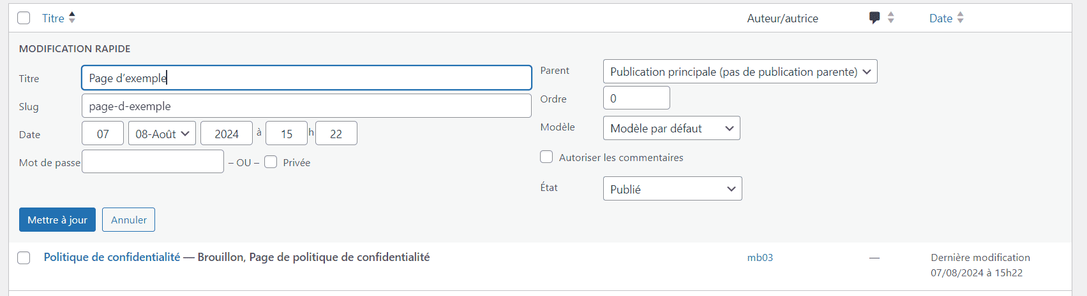This screenshot has height=296, width=1087.
Task: Expand the Modèle par défaut dropdown
Action: pyautogui.click(x=671, y=128)
